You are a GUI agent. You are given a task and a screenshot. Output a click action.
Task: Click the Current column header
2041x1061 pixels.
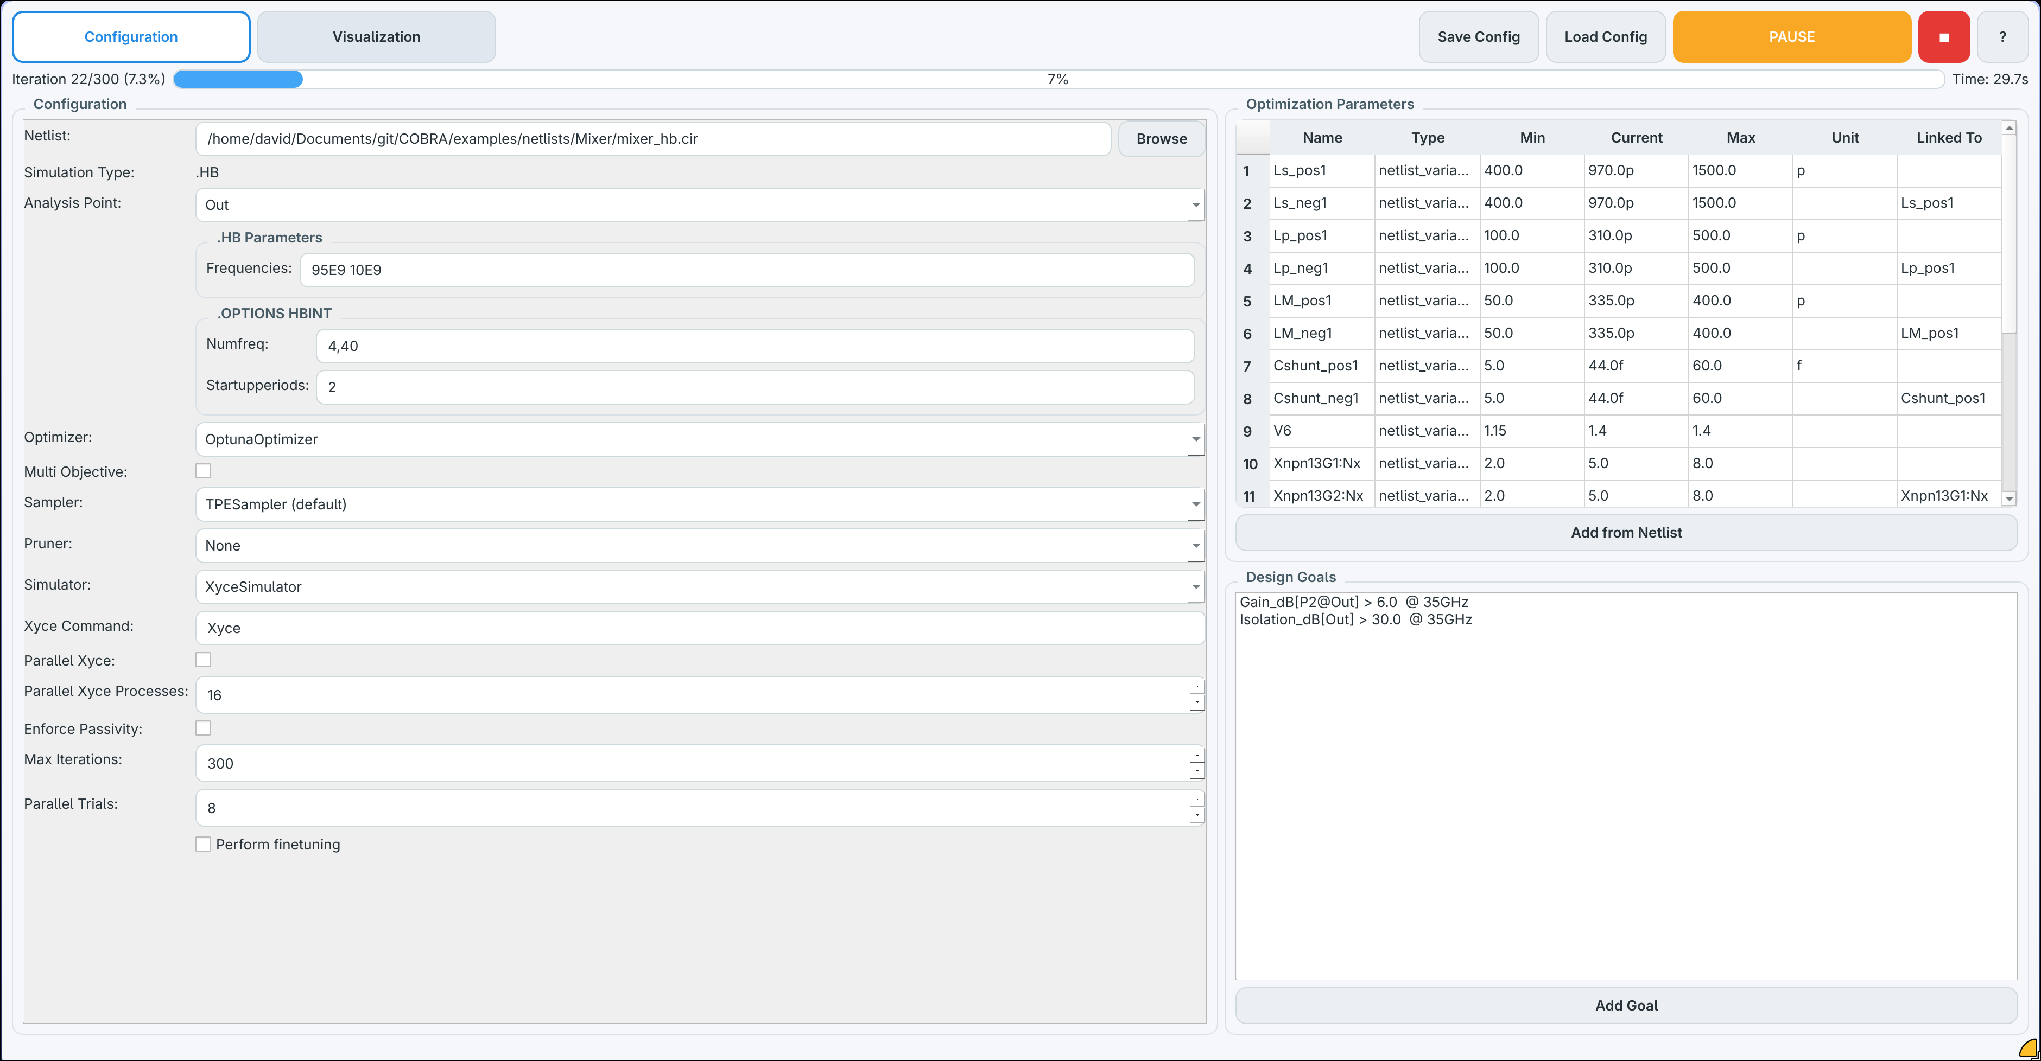tap(1636, 138)
